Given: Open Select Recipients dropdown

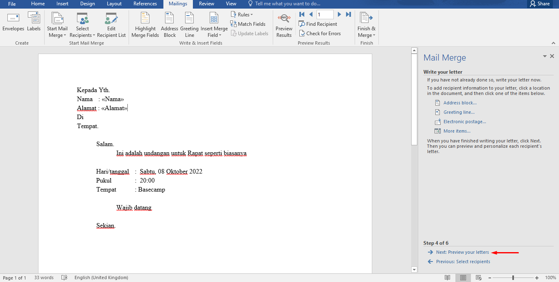Looking at the screenshot, I should tap(82, 25).
